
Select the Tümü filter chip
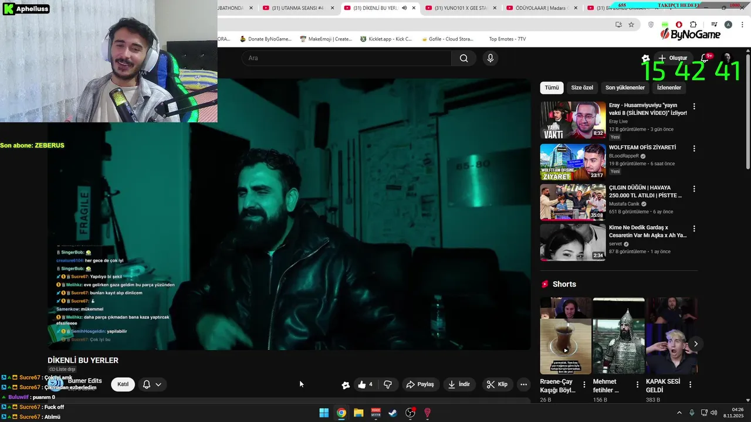pos(552,87)
